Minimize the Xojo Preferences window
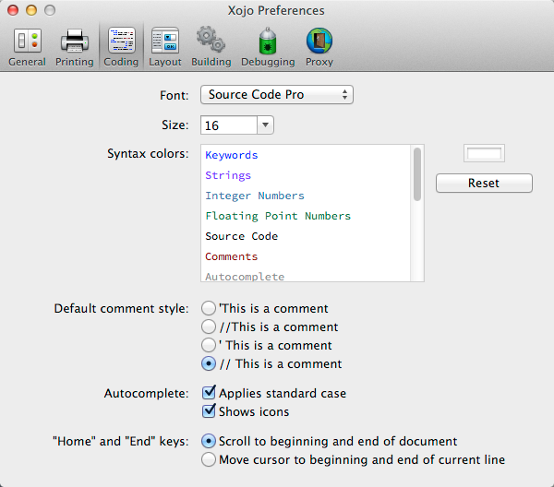554x487 pixels. (x=31, y=10)
